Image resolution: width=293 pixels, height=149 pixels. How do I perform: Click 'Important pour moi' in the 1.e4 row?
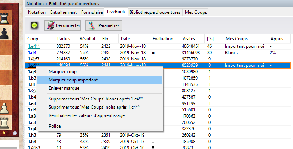point(244,46)
